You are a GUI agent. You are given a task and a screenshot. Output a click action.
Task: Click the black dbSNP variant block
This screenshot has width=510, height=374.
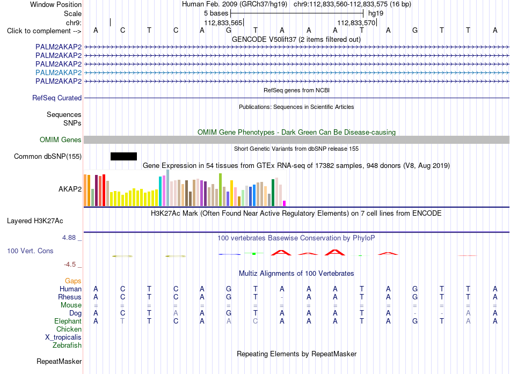[x=123, y=157]
